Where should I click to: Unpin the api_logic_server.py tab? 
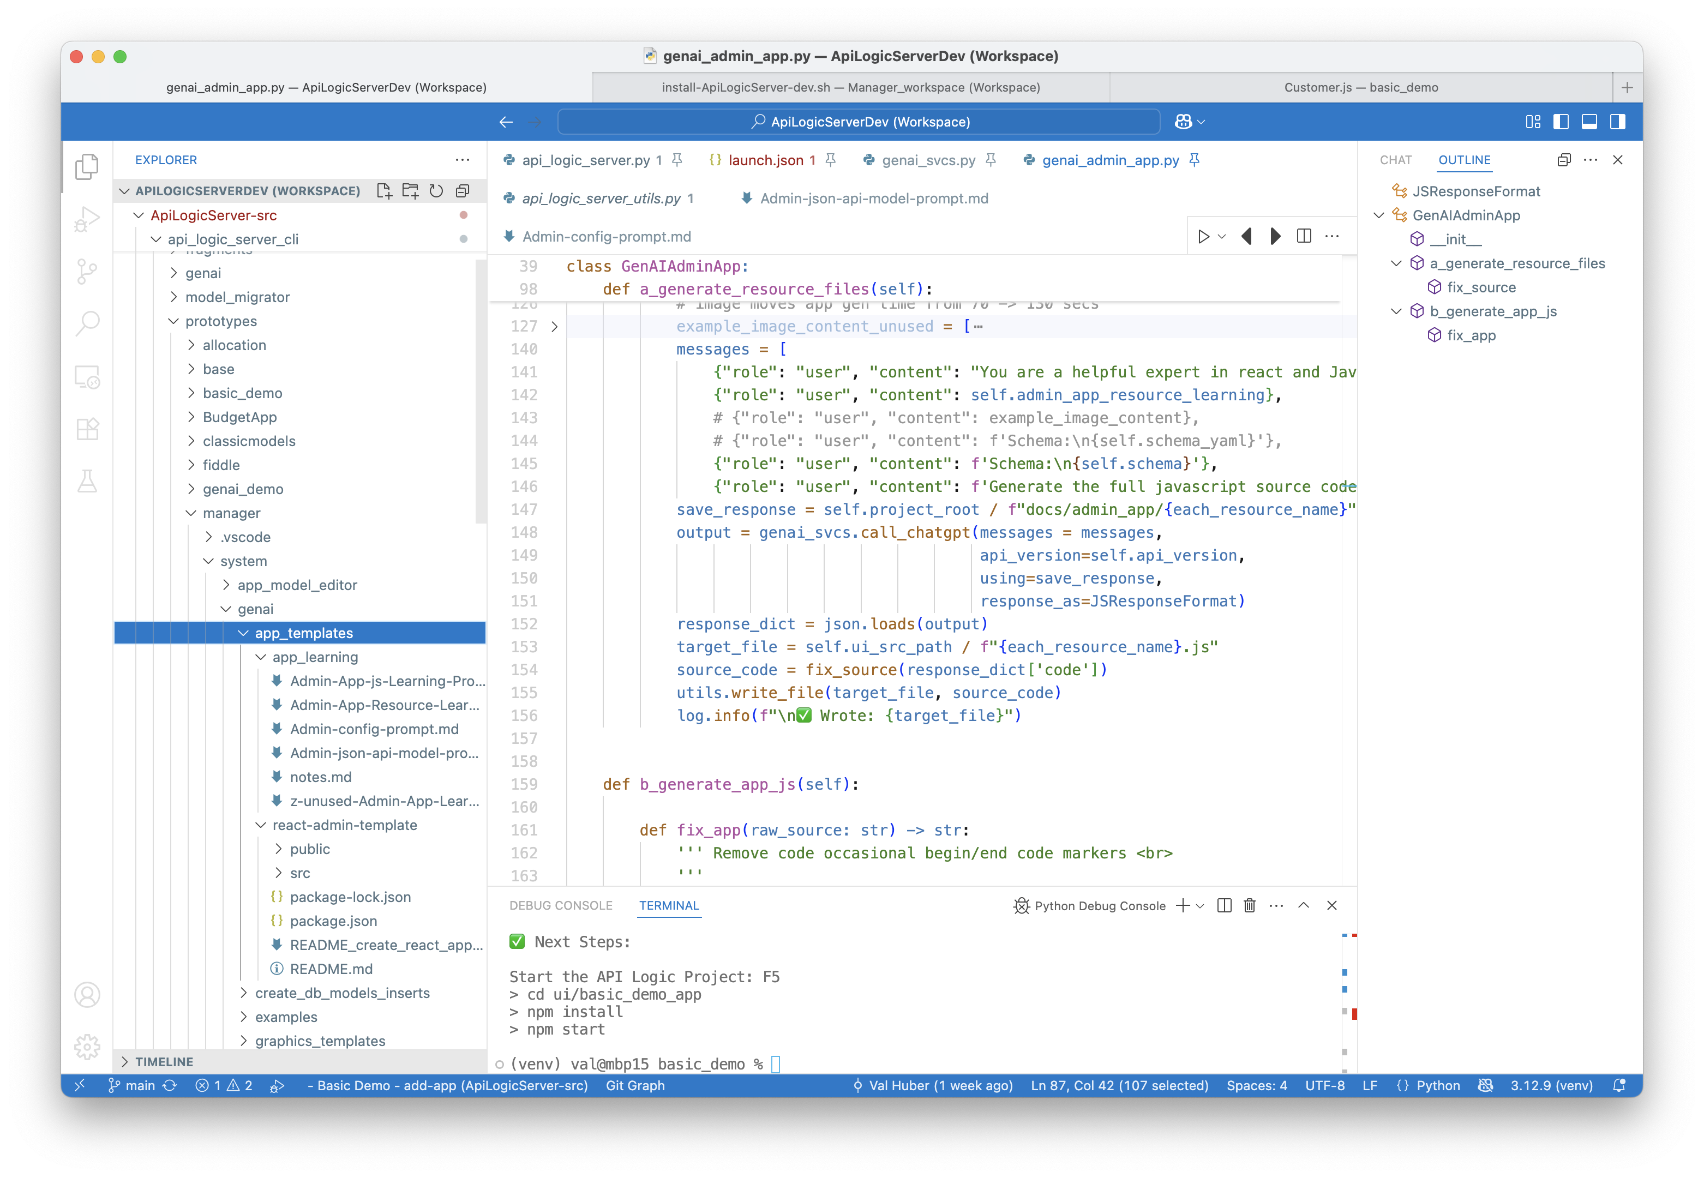click(677, 160)
